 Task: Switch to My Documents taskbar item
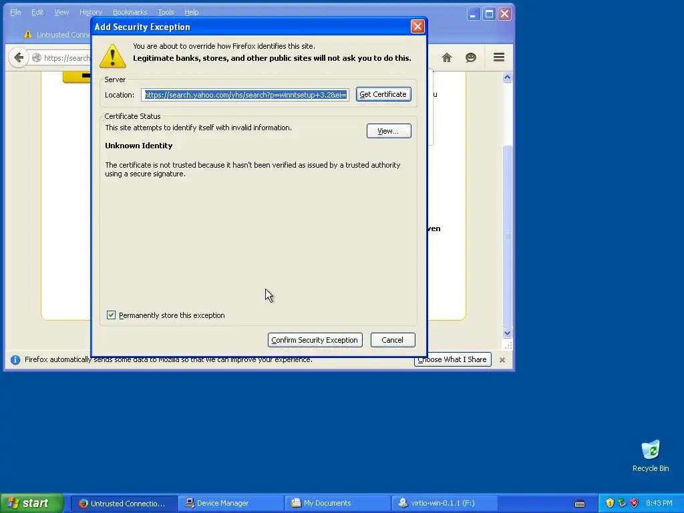337,504
